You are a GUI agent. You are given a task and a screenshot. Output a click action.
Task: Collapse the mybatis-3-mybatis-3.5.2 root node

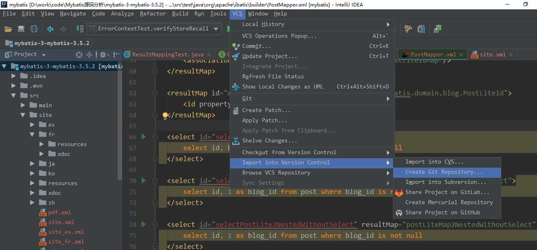coord(4,66)
